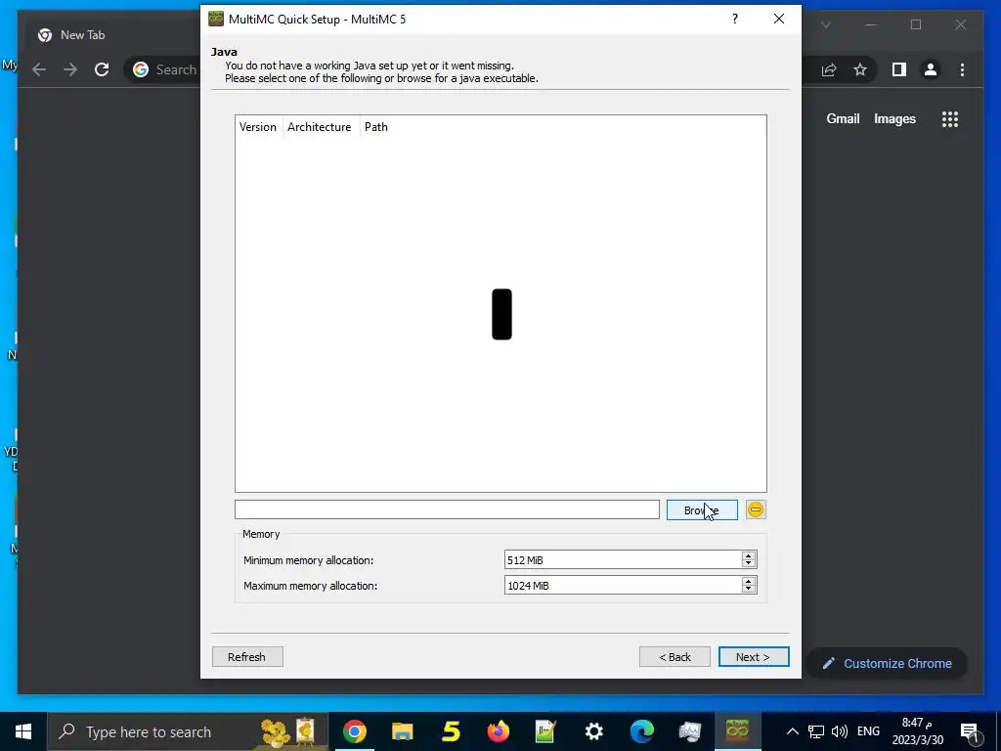Click the share page icon in Chrome
This screenshot has width=1001, height=751.
(829, 69)
